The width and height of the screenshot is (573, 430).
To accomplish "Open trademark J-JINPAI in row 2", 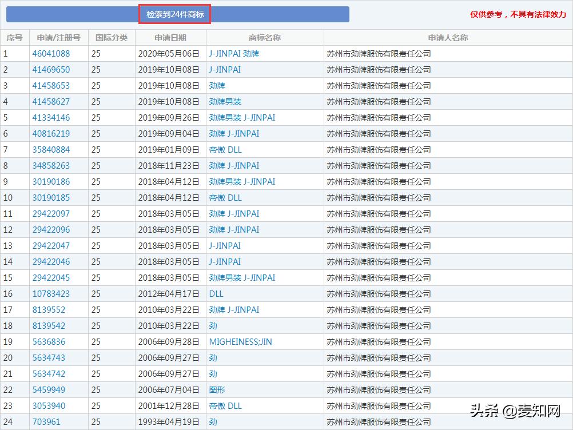I will click(x=225, y=70).
